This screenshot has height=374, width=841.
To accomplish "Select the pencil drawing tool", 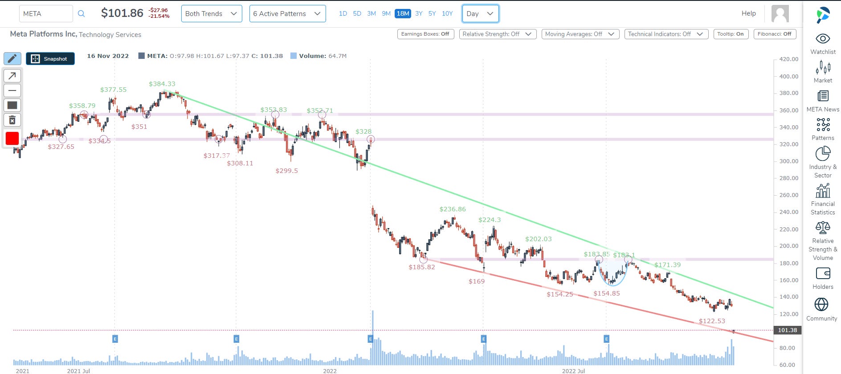I will (x=12, y=58).
